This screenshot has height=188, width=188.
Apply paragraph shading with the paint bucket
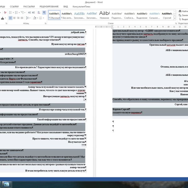point(35,18)
